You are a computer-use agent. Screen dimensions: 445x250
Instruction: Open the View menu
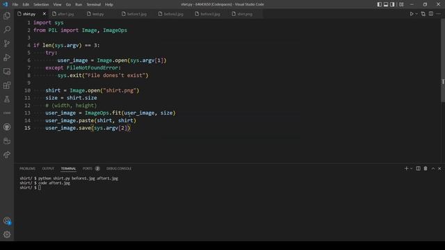click(x=57, y=4)
